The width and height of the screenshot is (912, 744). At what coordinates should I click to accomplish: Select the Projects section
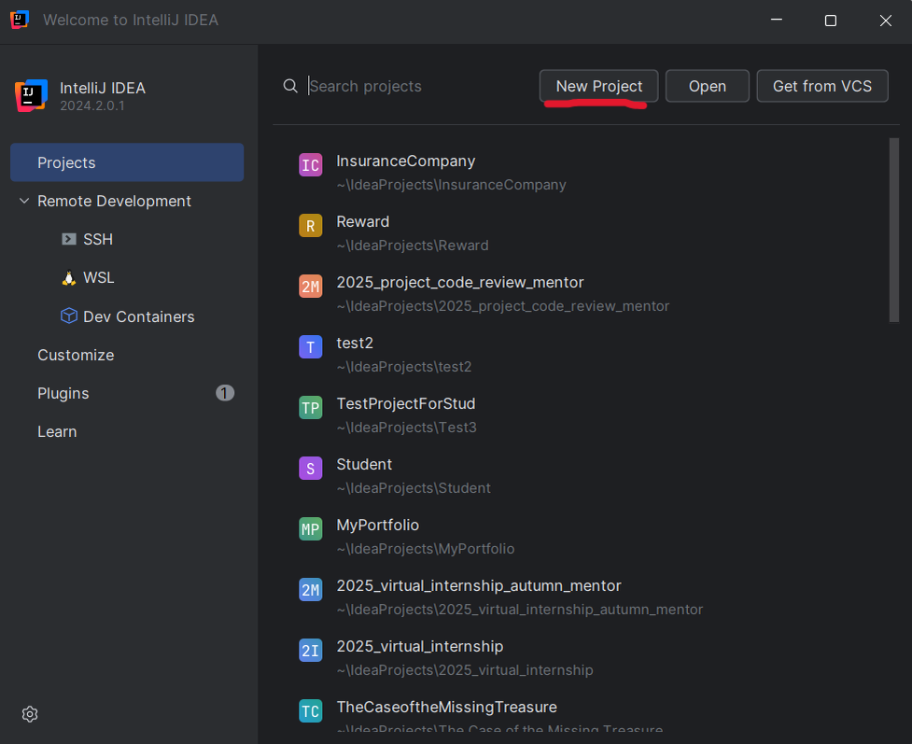click(x=127, y=162)
